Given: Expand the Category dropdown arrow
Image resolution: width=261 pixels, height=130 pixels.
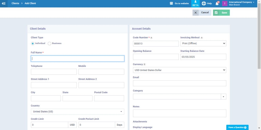Looking at the screenshot, I should (x=224, y=97).
